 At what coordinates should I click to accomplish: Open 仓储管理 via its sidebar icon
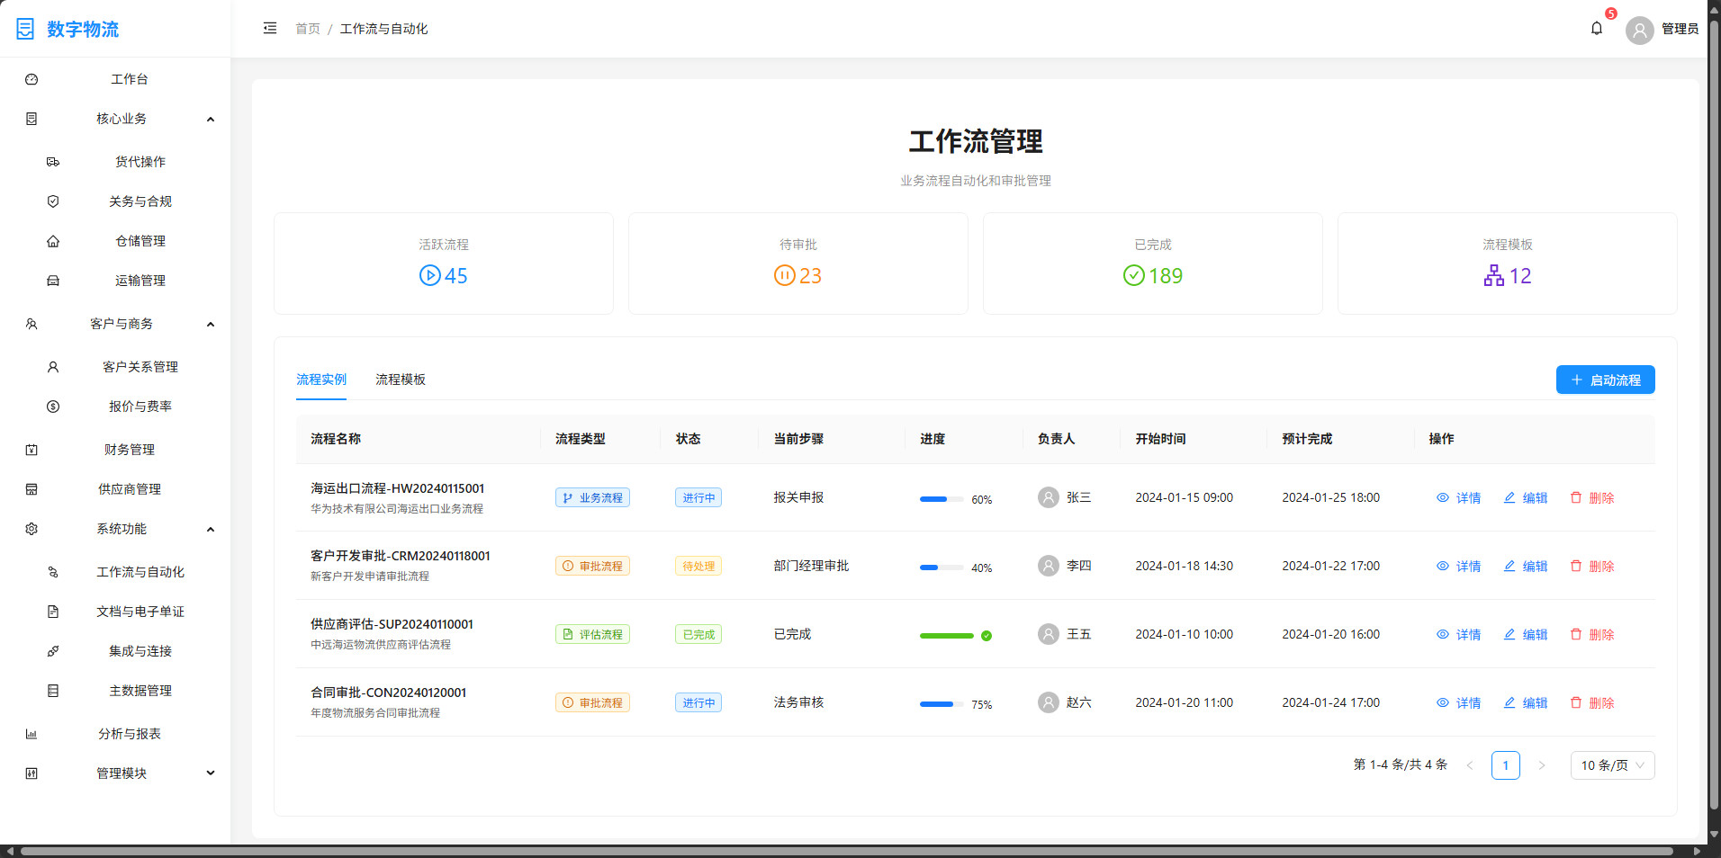tap(54, 240)
